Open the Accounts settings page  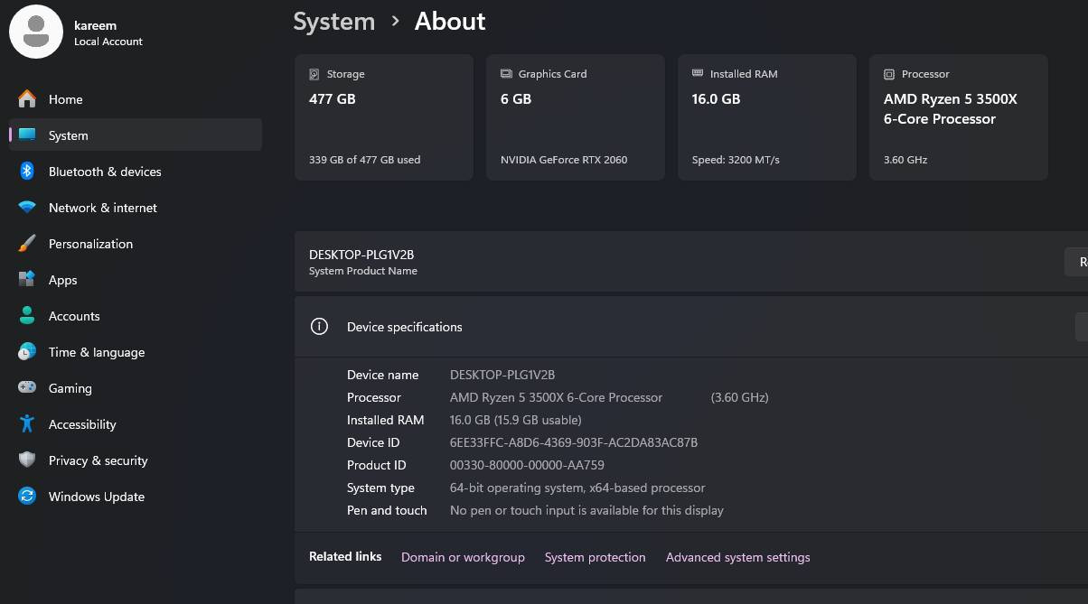pos(74,316)
